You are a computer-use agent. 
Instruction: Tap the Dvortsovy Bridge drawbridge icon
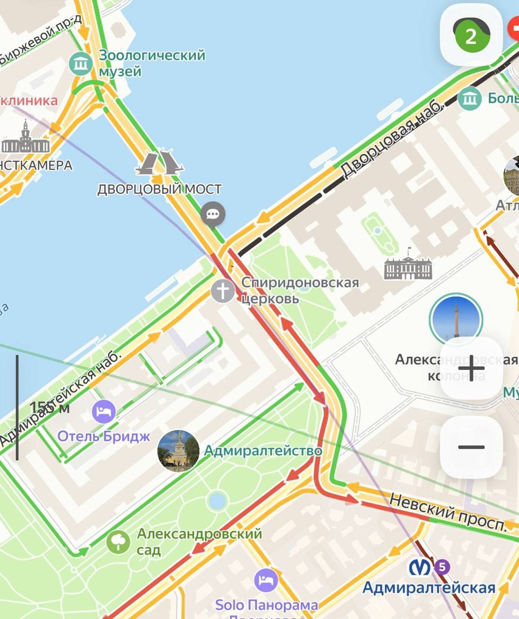click(x=159, y=162)
